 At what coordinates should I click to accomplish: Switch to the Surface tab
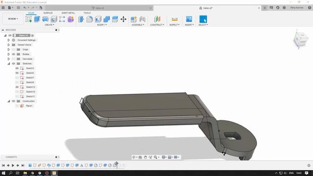click(x=48, y=13)
